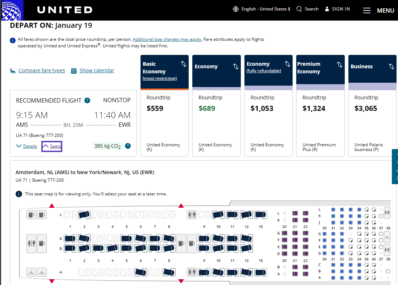
Task: Click the Show calendar icon
Action: point(74,71)
